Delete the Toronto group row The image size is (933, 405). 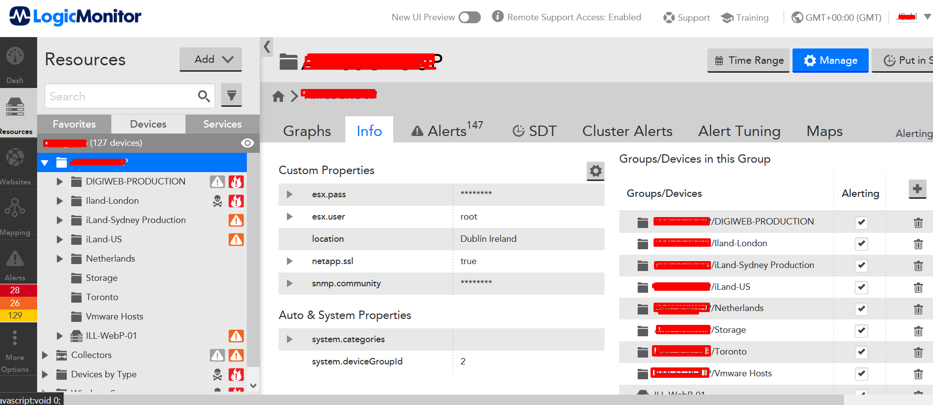coord(918,352)
